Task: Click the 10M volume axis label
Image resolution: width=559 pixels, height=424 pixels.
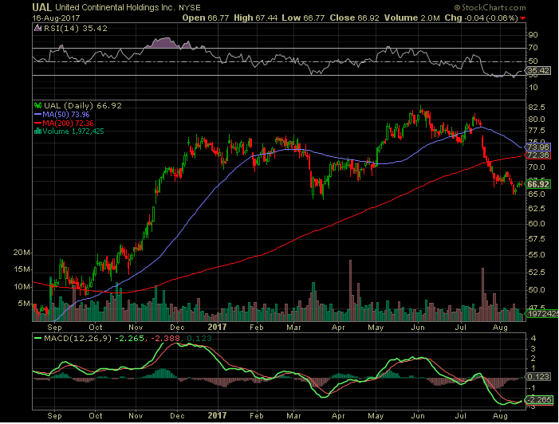Action: tap(22, 287)
